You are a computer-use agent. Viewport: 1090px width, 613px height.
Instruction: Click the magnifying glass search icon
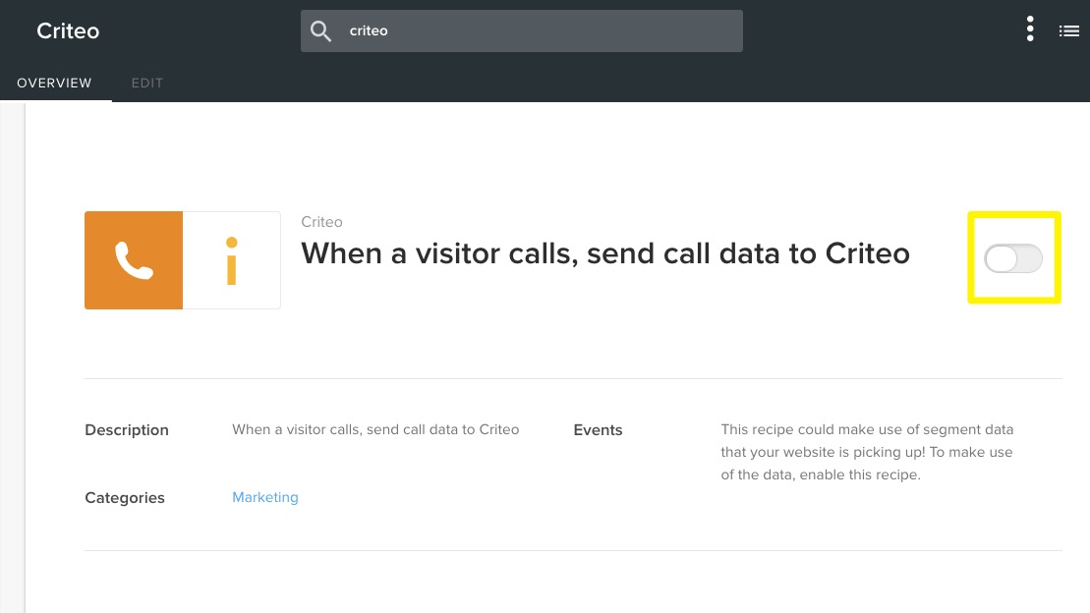coord(321,30)
